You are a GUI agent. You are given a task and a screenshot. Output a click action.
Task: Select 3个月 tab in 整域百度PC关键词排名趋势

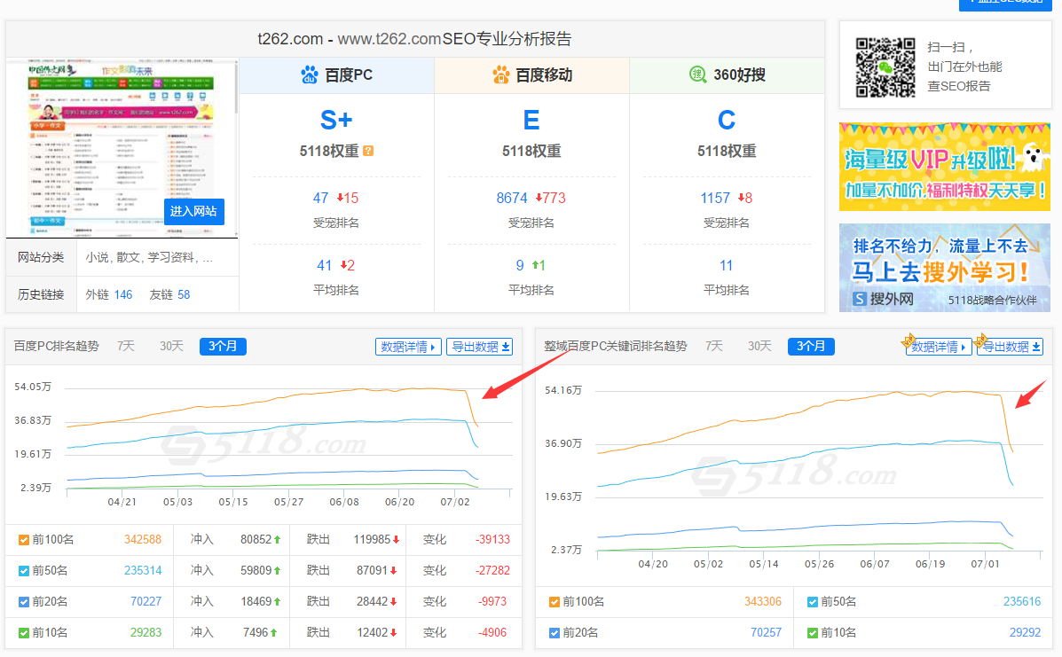pyautogui.click(x=811, y=347)
